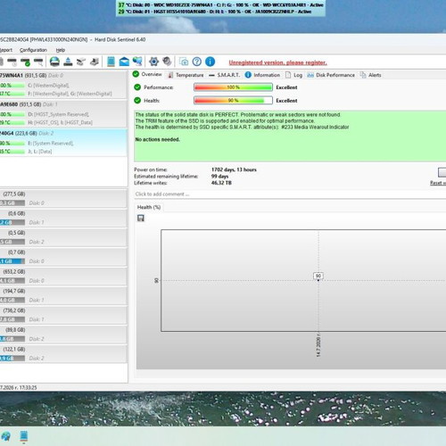Open the send email envelope icon
This screenshot has height=446, width=446.
click(124, 62)
